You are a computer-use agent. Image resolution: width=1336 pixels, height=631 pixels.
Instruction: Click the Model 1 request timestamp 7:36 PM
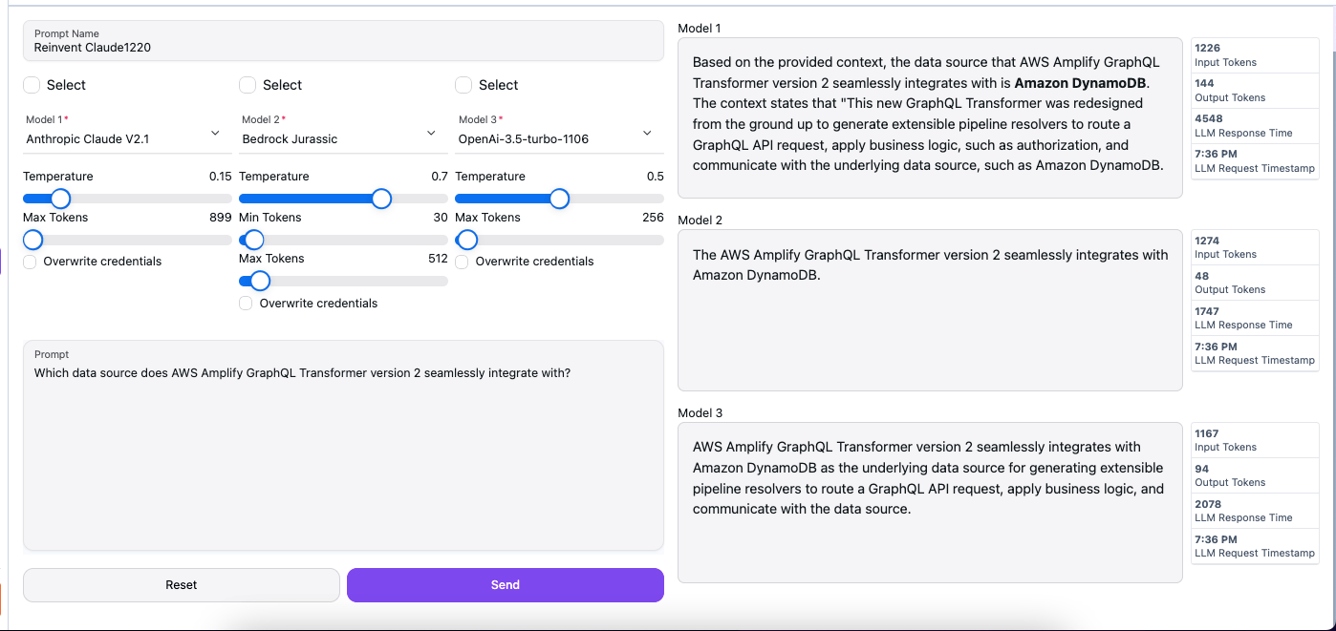click(x=1216, y=154)
